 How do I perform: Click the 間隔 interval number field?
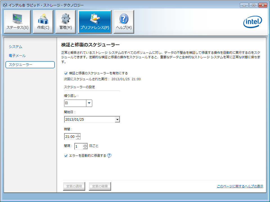point(79,146)
